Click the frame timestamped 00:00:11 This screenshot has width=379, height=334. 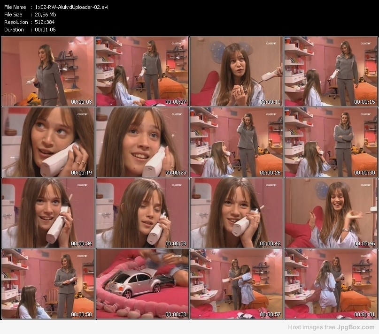point(236,71)
